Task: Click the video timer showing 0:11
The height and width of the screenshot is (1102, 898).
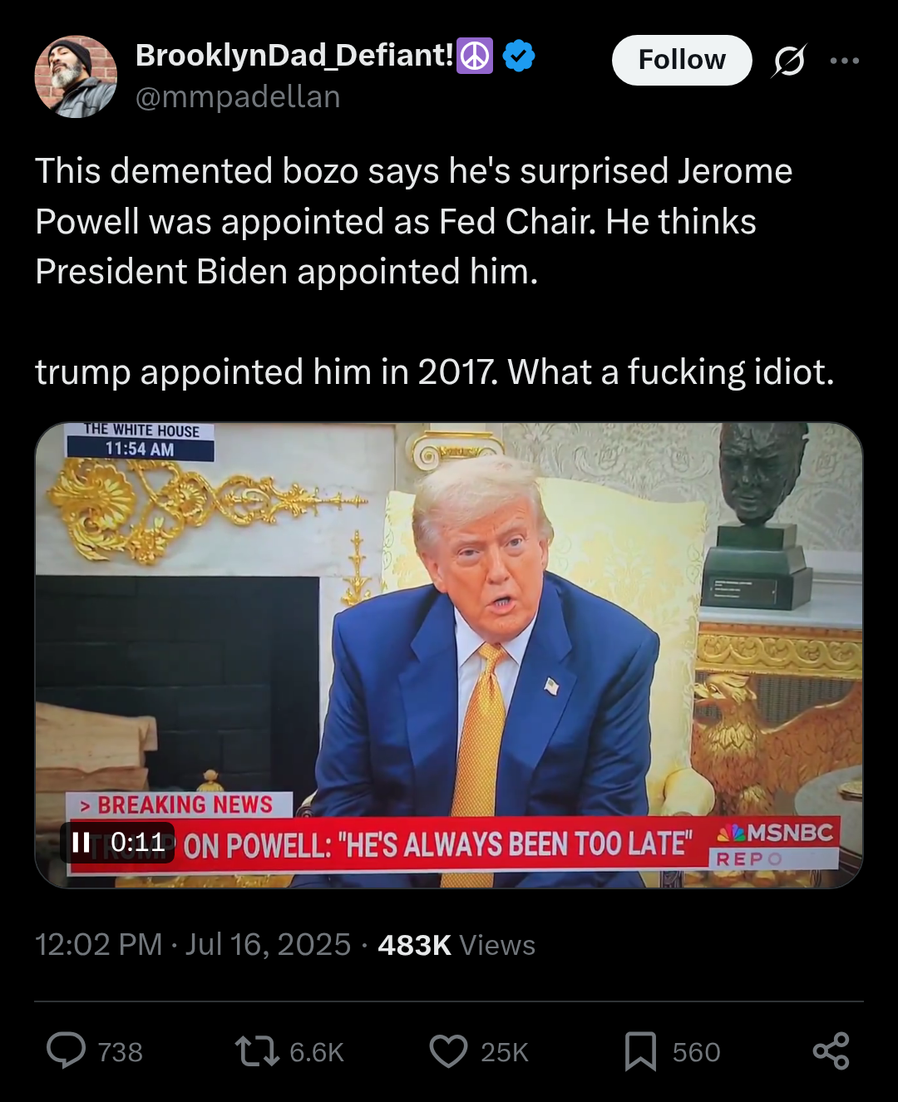Action: (x=138, y=843)
